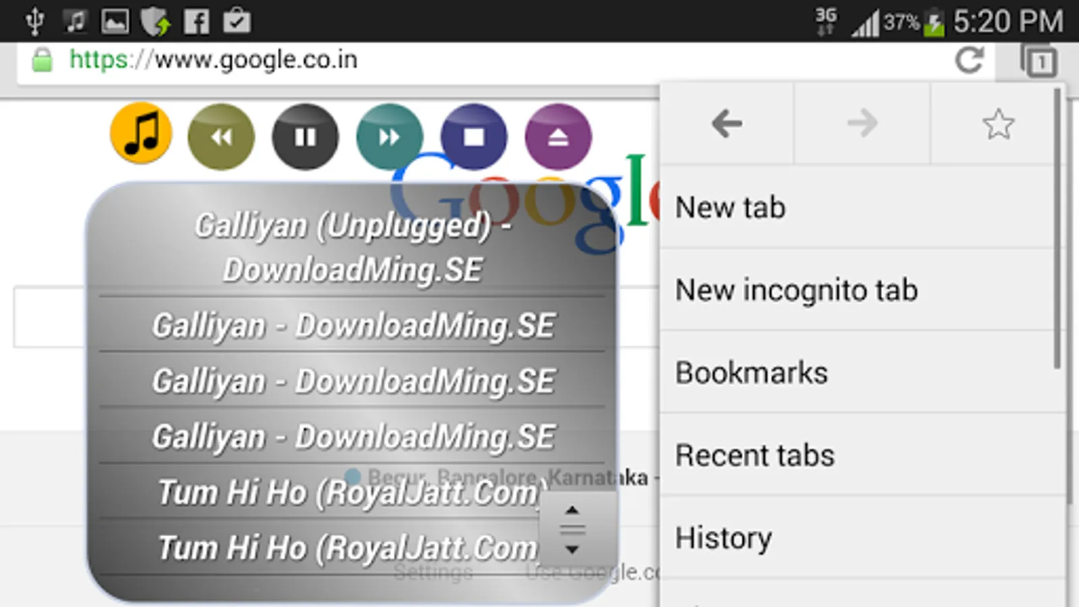This screenshot has height=607, width=1079.
Task: Go back using the menu's back arrow
Action: point(727,123)
